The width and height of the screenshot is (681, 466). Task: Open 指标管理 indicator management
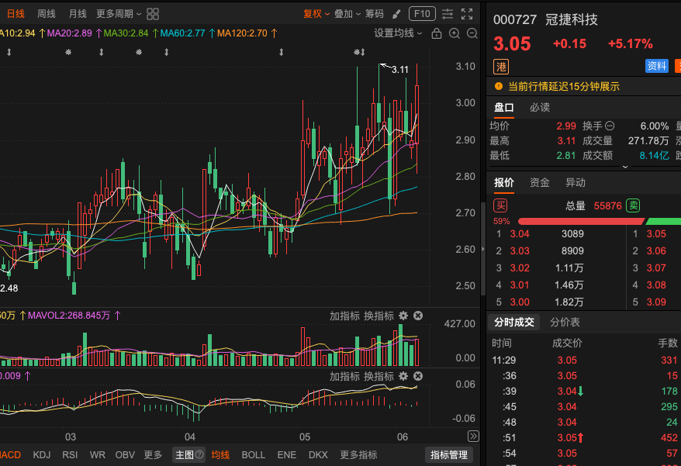pyautogui.click(x=448, y=454)
